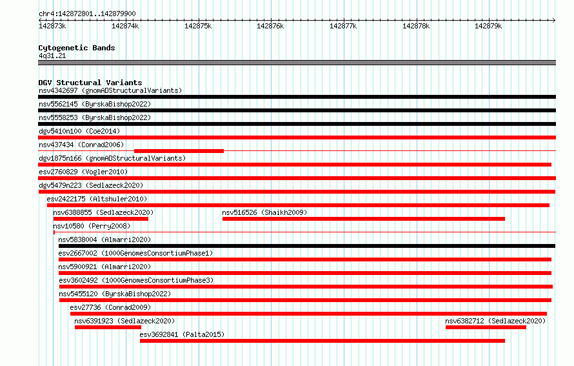Click the red bar under esv2760829
Screen dimensions: 574x366
coord(297,178)
